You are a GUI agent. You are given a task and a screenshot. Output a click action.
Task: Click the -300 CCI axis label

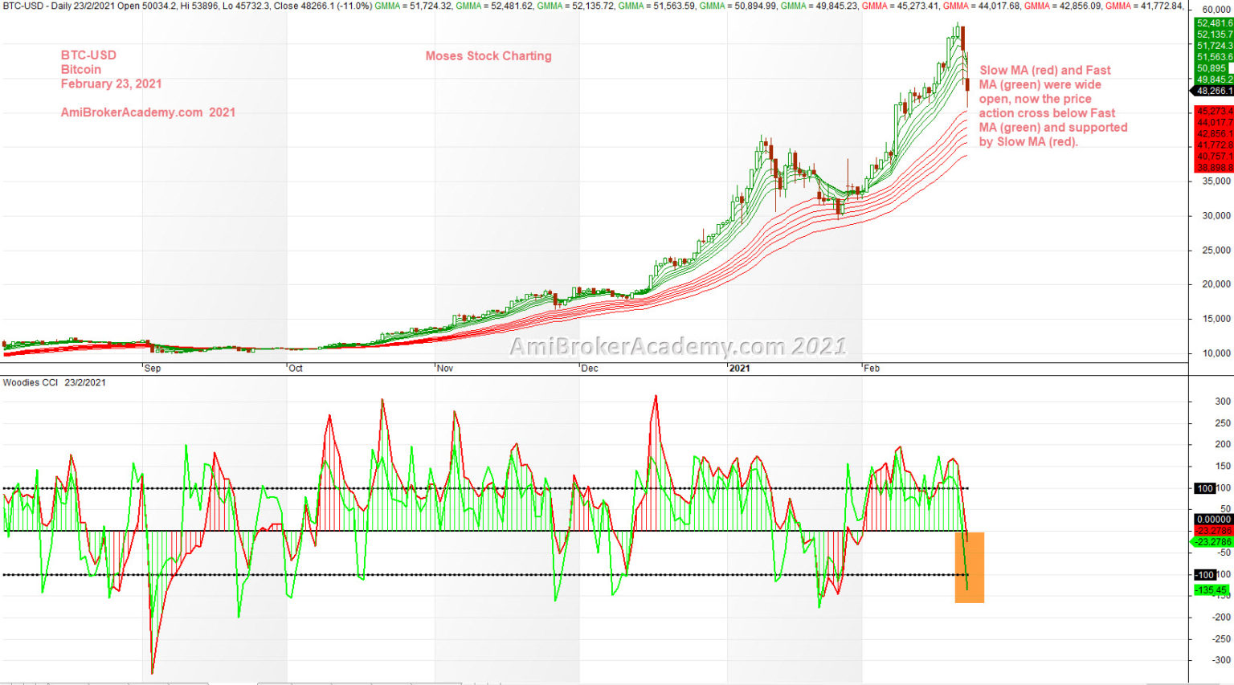(x=1221, y=660)
